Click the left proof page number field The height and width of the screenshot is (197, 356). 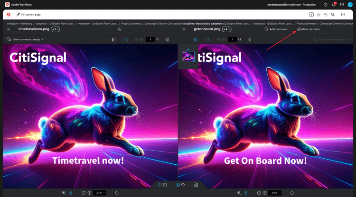(x=150, y=40)
